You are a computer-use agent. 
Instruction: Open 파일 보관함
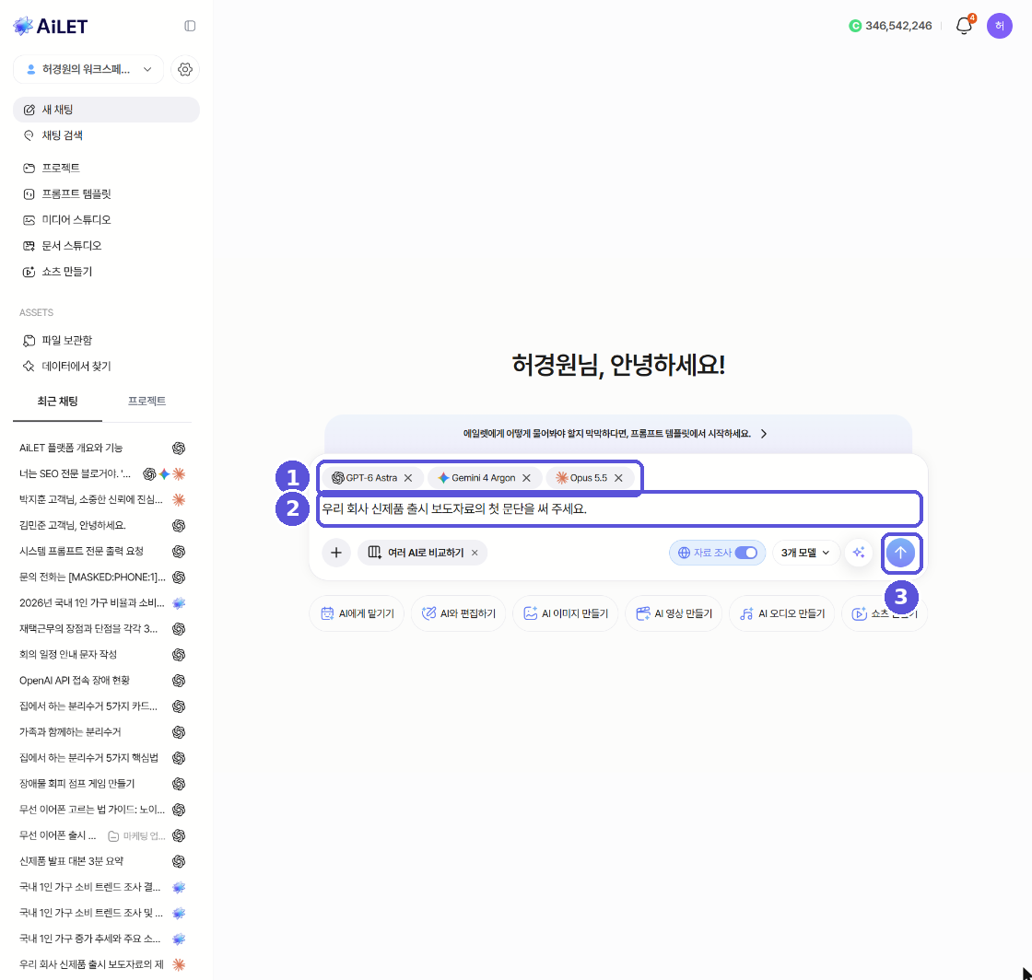pyautogui.click(x=106, y=340)
